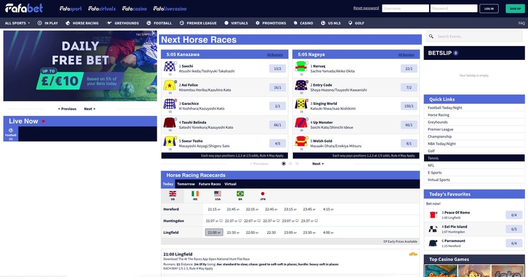Go to Fafalivecasino section

(x=170, y=9)
